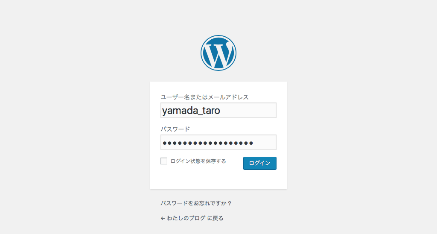Follow the わたしのブログ に戻る link
The image size is (437, 234).
[192, 218]
